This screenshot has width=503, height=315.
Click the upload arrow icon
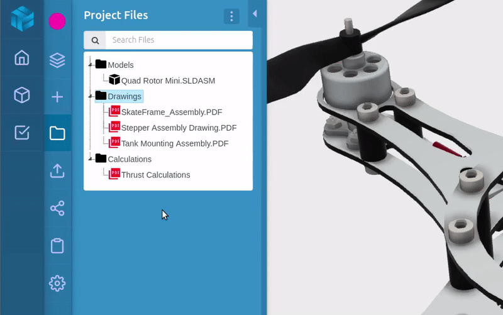(57, 170)
